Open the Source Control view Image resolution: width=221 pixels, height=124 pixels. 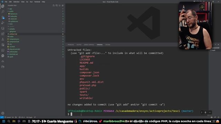[x=3, y=17]
